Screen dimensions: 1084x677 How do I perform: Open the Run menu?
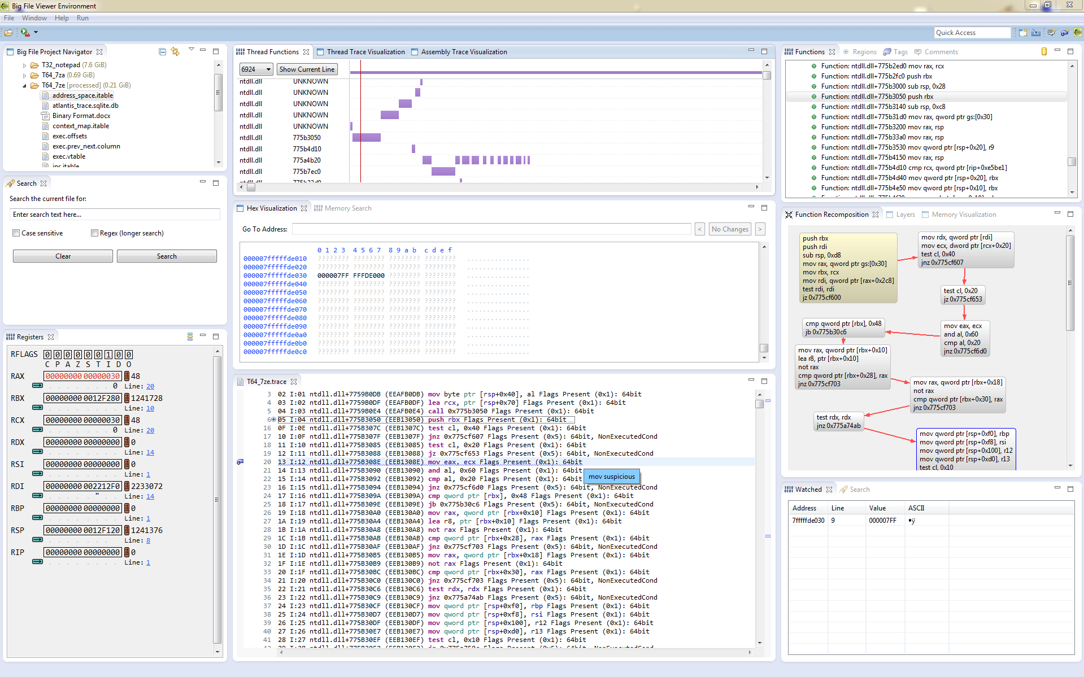point(82,18)
